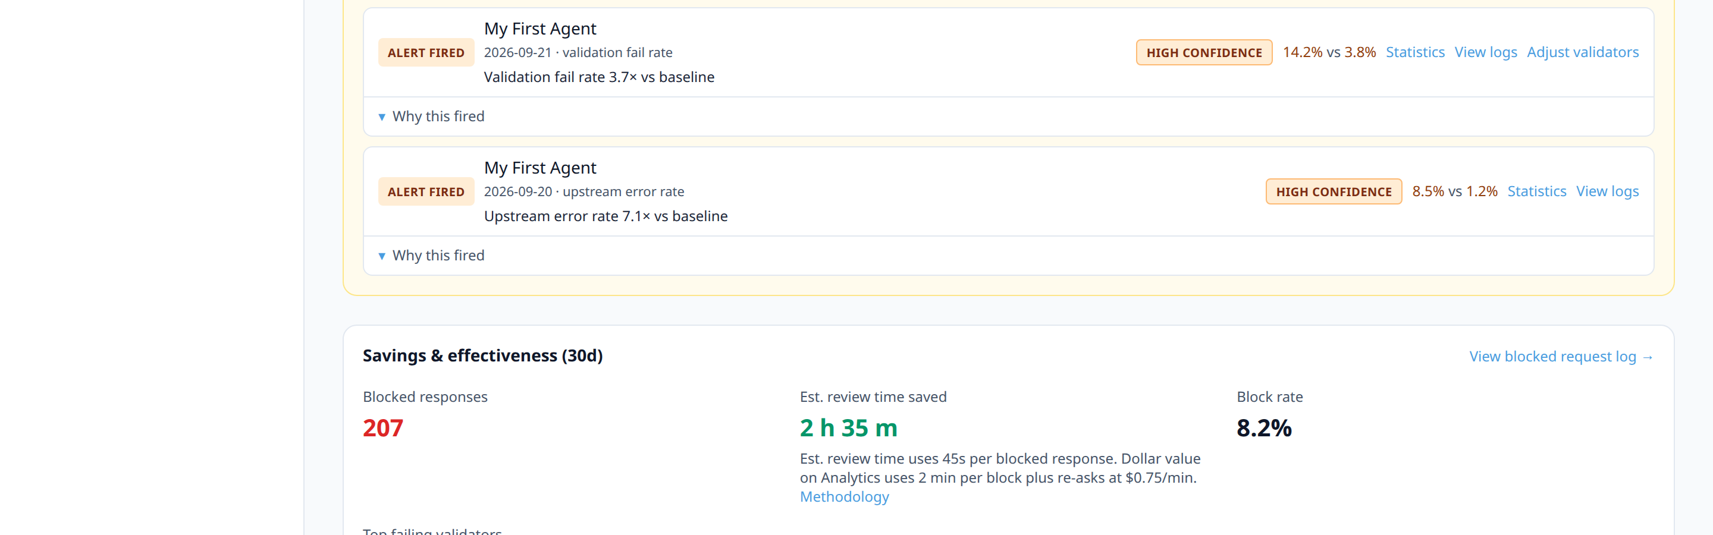Click the 'Savings & effectiveness (30d)' heading
1713x535 pixels.
483,355
